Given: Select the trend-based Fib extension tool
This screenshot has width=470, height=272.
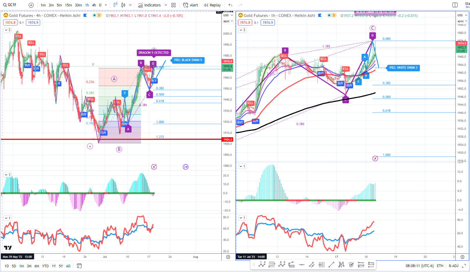Looking at the screenshot, I should click(292, 264).
